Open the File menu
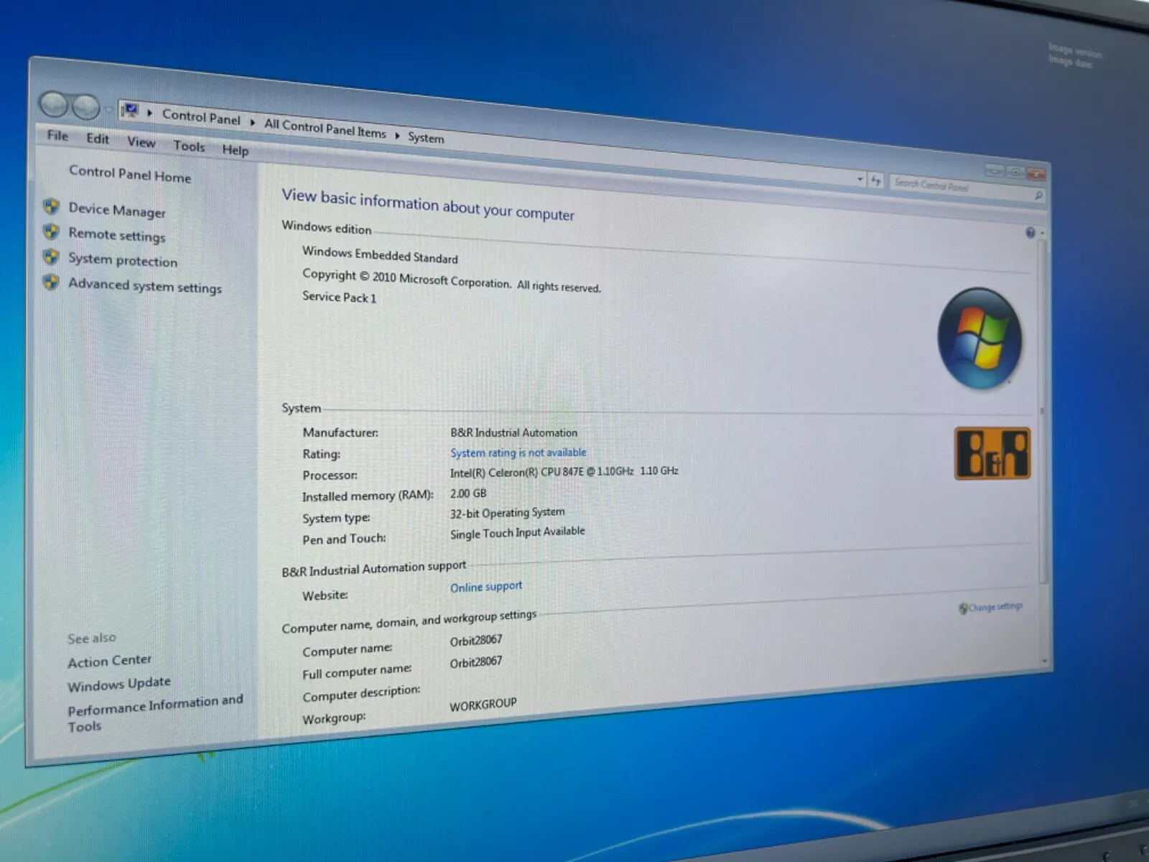Image resolution: width=1149 pixels, height=862 pixels. click(x=57, y=136)
